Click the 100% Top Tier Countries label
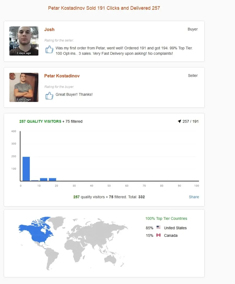235x284 pixels. click(x=166, y=219)
